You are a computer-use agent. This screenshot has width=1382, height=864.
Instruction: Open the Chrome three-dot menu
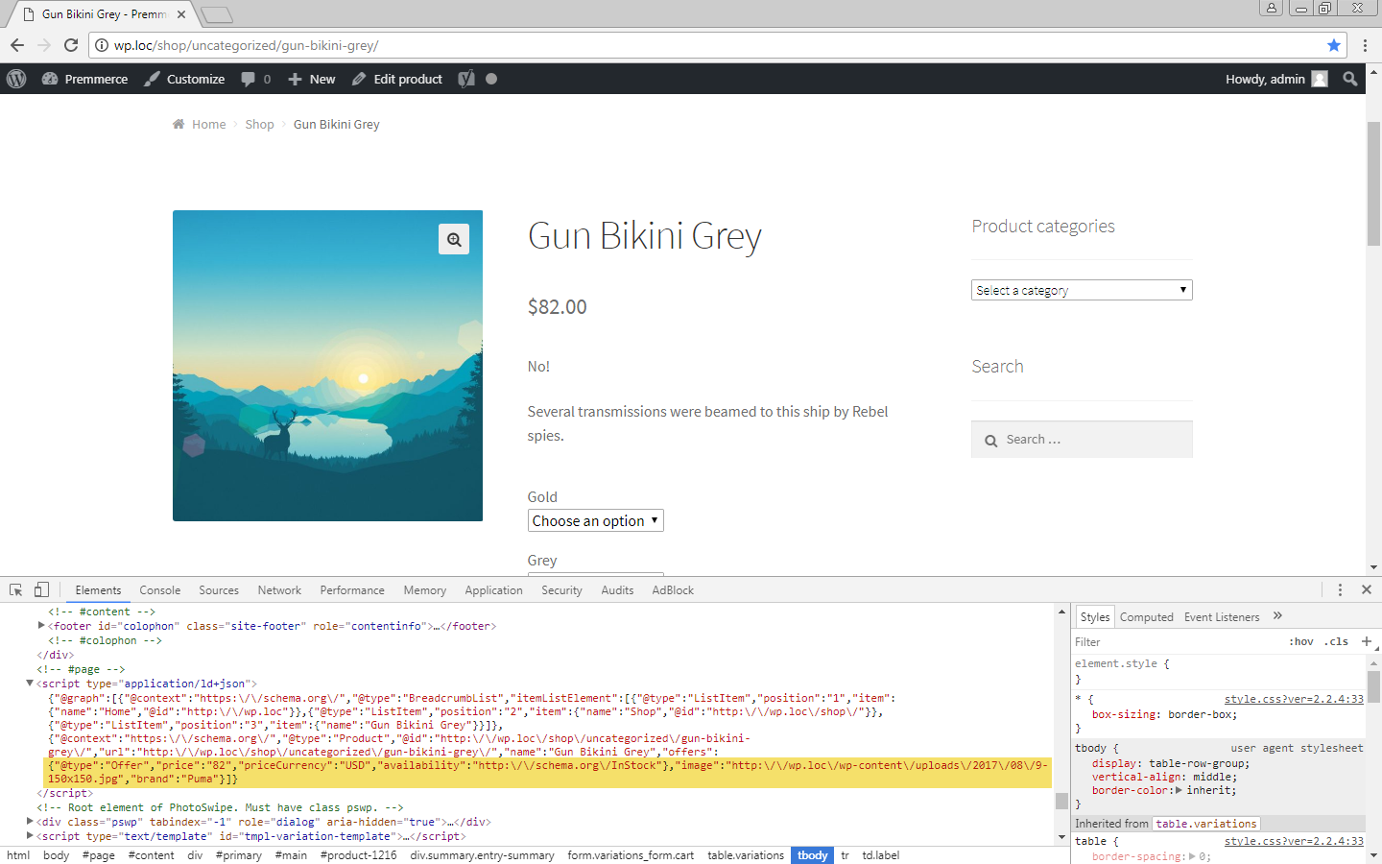point(1365,45)
